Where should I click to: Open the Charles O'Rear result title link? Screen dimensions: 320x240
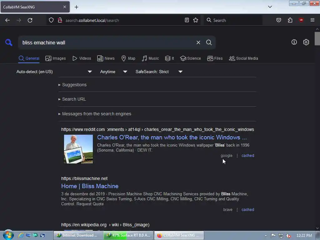click(172, 137)
